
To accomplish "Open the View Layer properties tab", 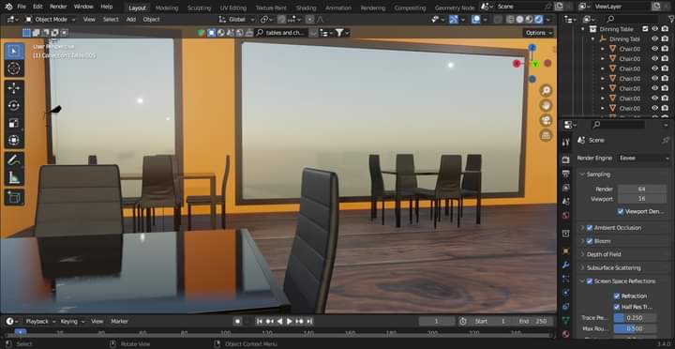I will click(x=565, y=188).
